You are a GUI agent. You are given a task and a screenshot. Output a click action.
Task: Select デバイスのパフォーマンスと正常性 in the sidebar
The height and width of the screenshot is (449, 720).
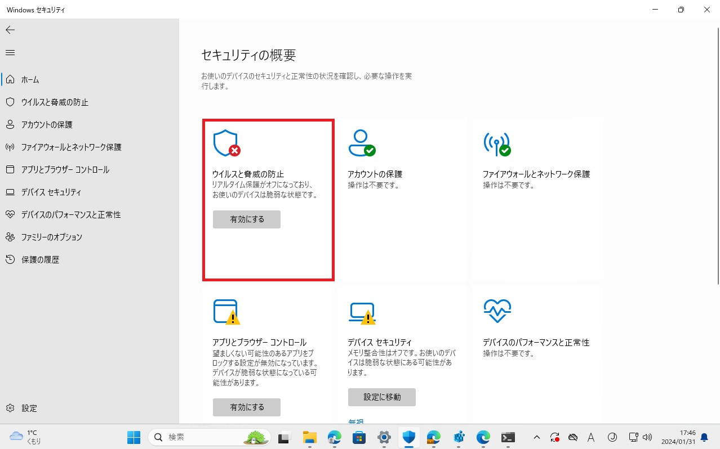(90, 214)
